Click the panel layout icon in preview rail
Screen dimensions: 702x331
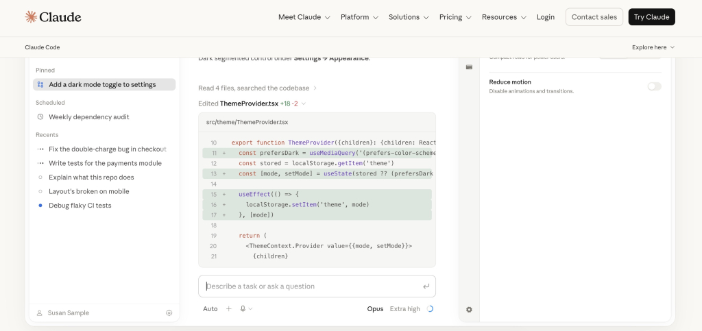[x=469, y=67]
